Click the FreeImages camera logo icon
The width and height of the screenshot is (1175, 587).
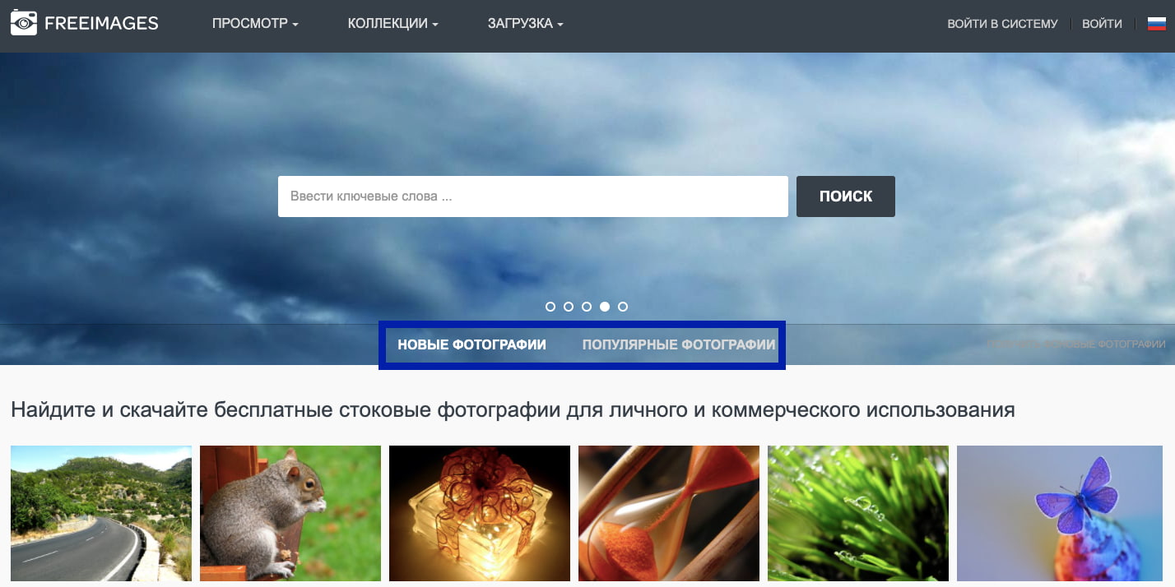click(x=24, y=23)
